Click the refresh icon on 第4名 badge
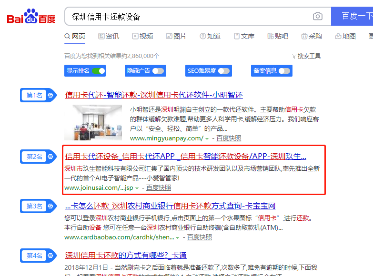This screenshot has width=373, height=276. (50, 256)
